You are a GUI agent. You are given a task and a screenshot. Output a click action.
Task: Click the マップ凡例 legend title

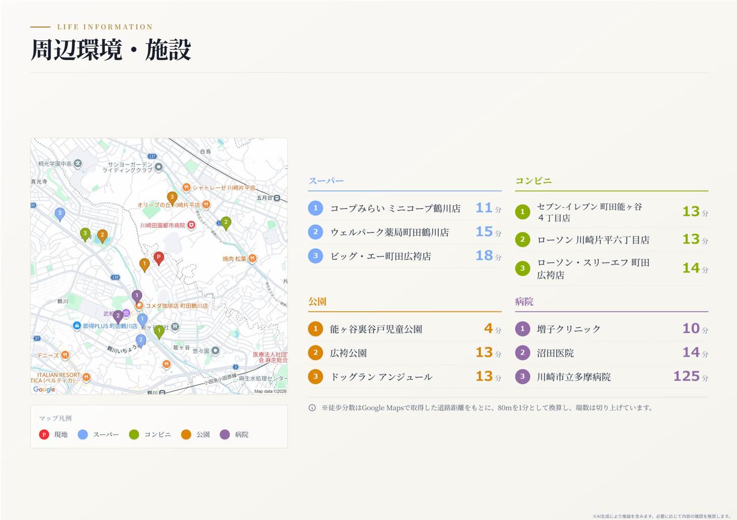(55, 418)
